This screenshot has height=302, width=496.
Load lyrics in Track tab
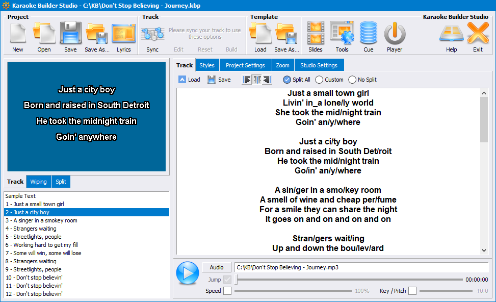(189, 80)
